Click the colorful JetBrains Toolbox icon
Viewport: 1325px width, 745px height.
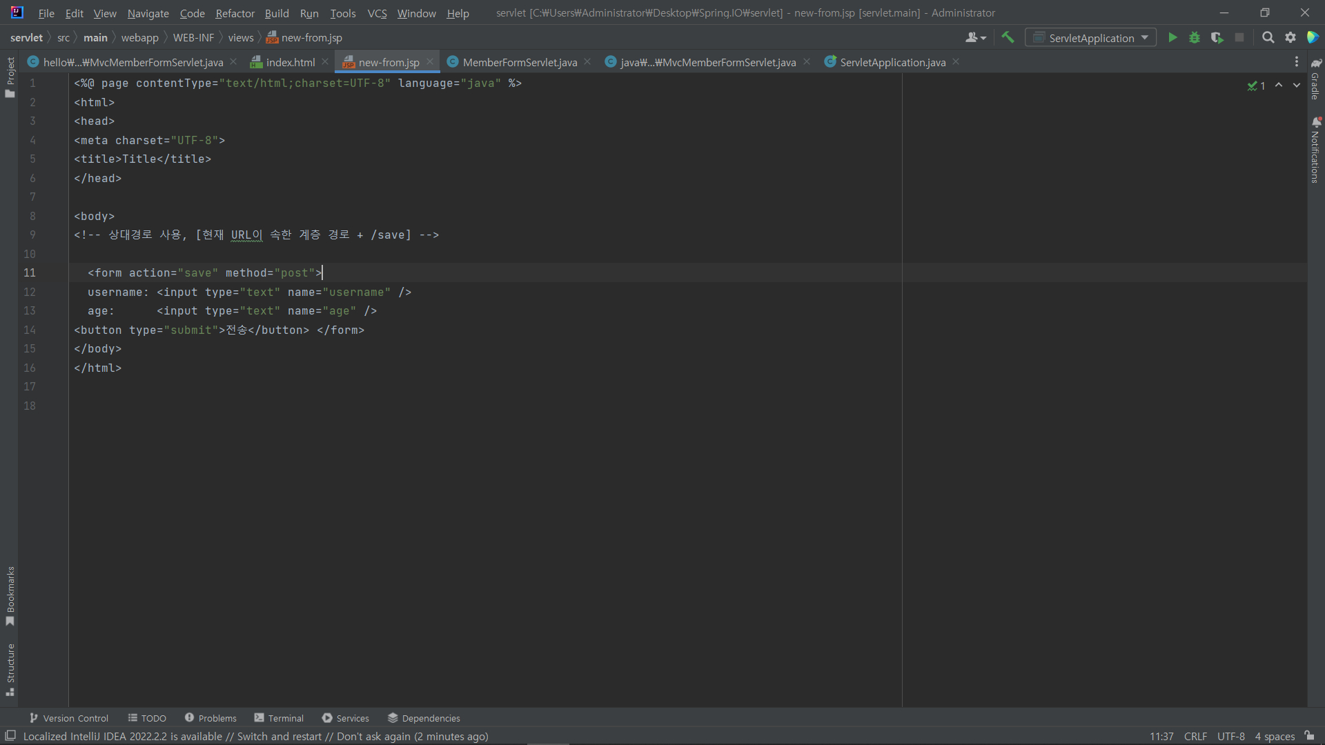(x=1313, y=38)
